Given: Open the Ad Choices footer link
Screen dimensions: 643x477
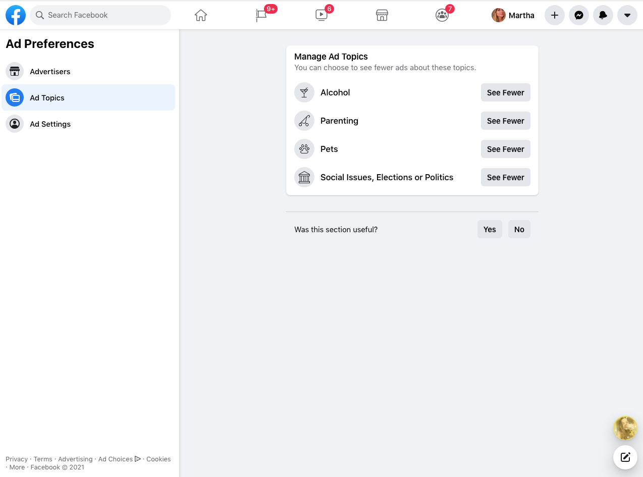Looking at the screenshot, I should tap(119, 459).
